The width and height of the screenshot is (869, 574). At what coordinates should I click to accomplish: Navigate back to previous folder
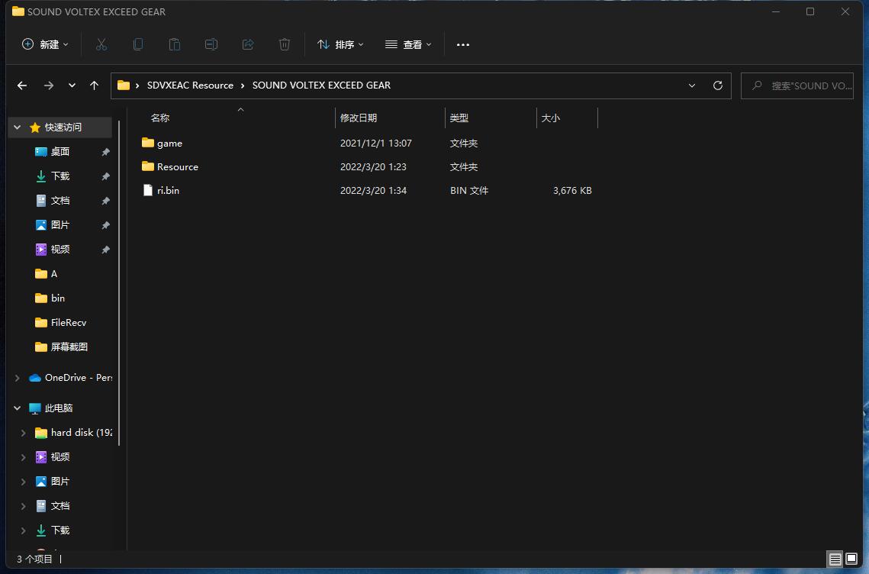22,85
